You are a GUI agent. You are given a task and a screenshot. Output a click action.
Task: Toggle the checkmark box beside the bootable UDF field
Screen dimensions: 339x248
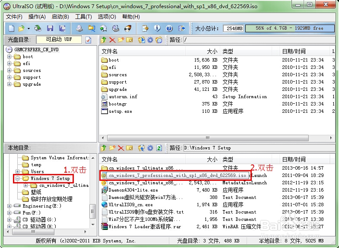coord(89,40)
